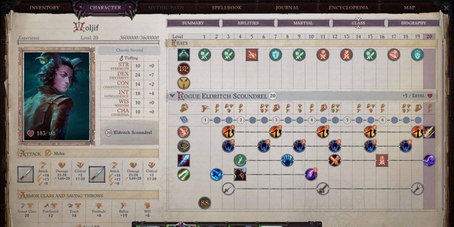Click the DEX Dexterity stat row
The height and width of the screenshot is (227, 454).
129,75
